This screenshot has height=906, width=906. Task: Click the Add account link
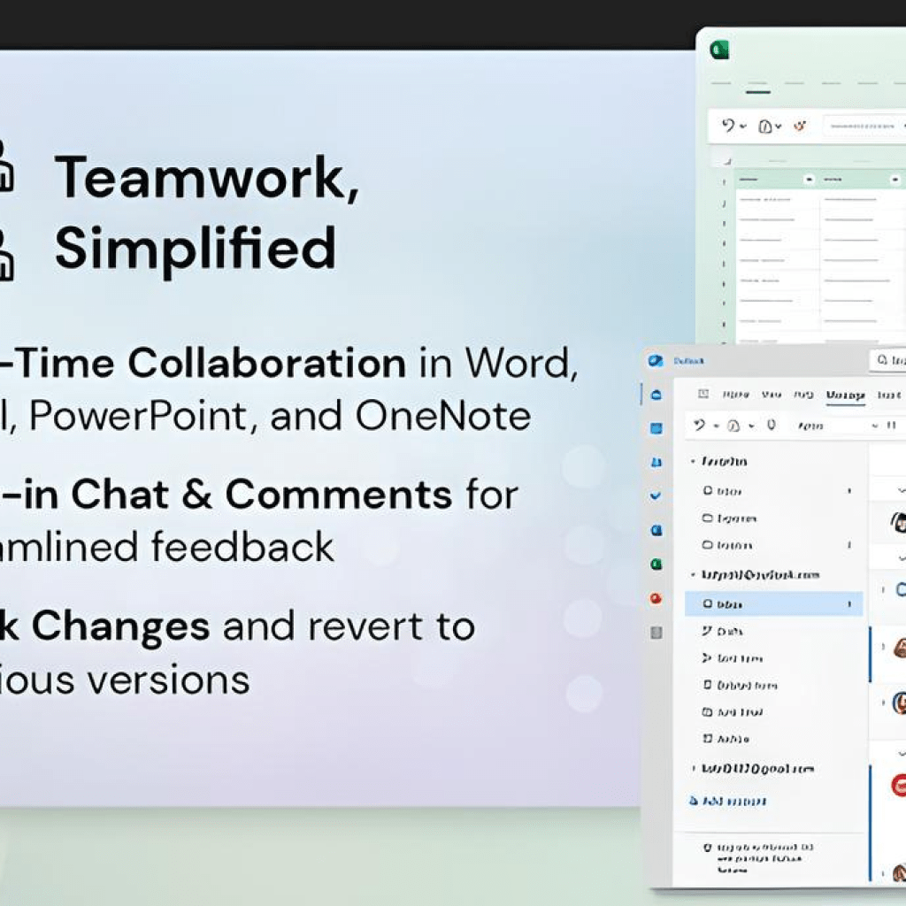click(729, 800)
